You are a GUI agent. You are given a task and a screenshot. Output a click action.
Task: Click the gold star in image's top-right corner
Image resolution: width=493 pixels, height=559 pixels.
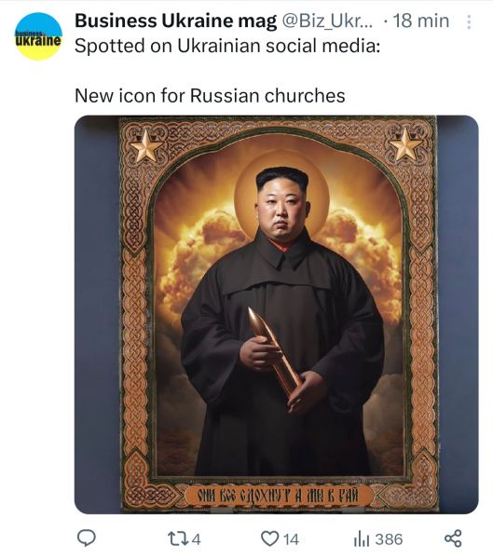tap(405, 144)
